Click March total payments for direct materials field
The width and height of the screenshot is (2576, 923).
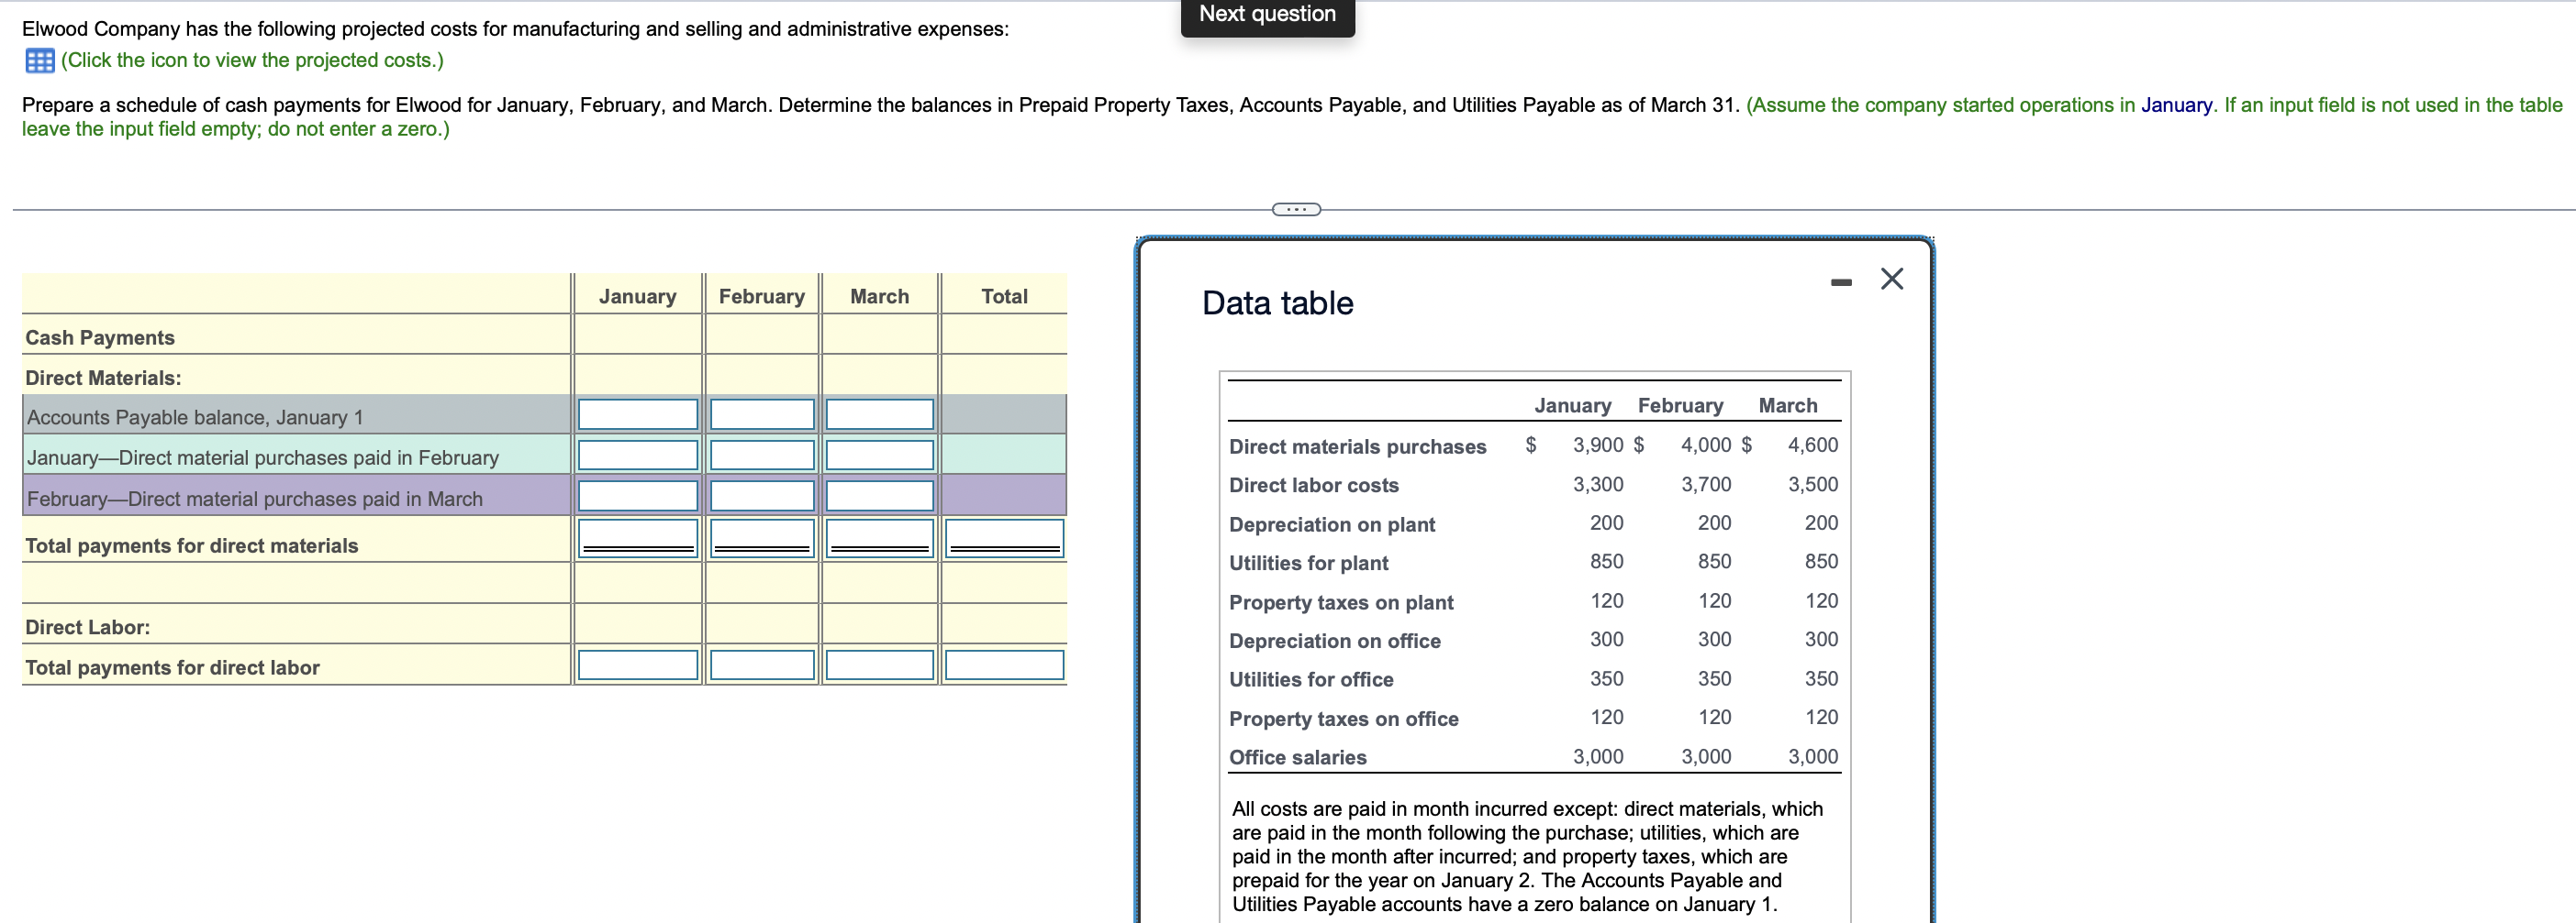880,538
